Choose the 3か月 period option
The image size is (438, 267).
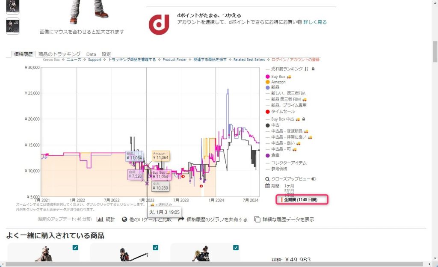289,191
